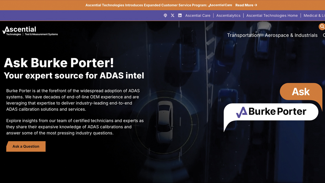The image size is (325, 183).
Task: Open the partially visible Medical & Li… link
Action: [x=314, y=16]
